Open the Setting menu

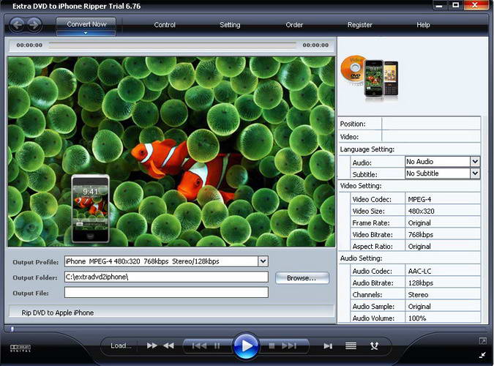230,25
